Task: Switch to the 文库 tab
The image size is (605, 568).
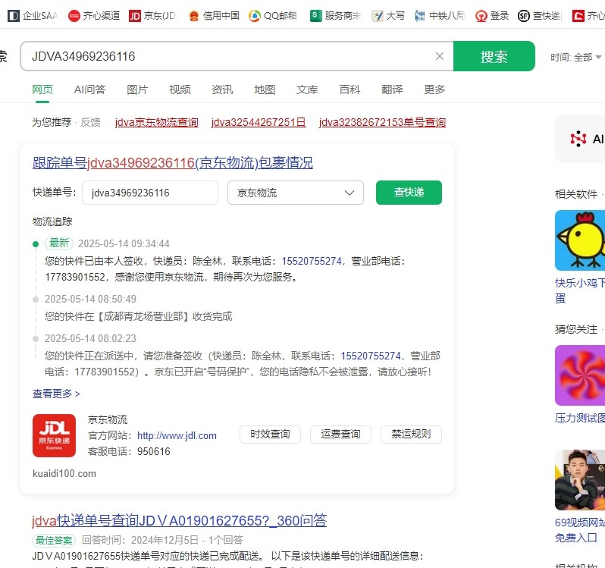Action: 307,89
